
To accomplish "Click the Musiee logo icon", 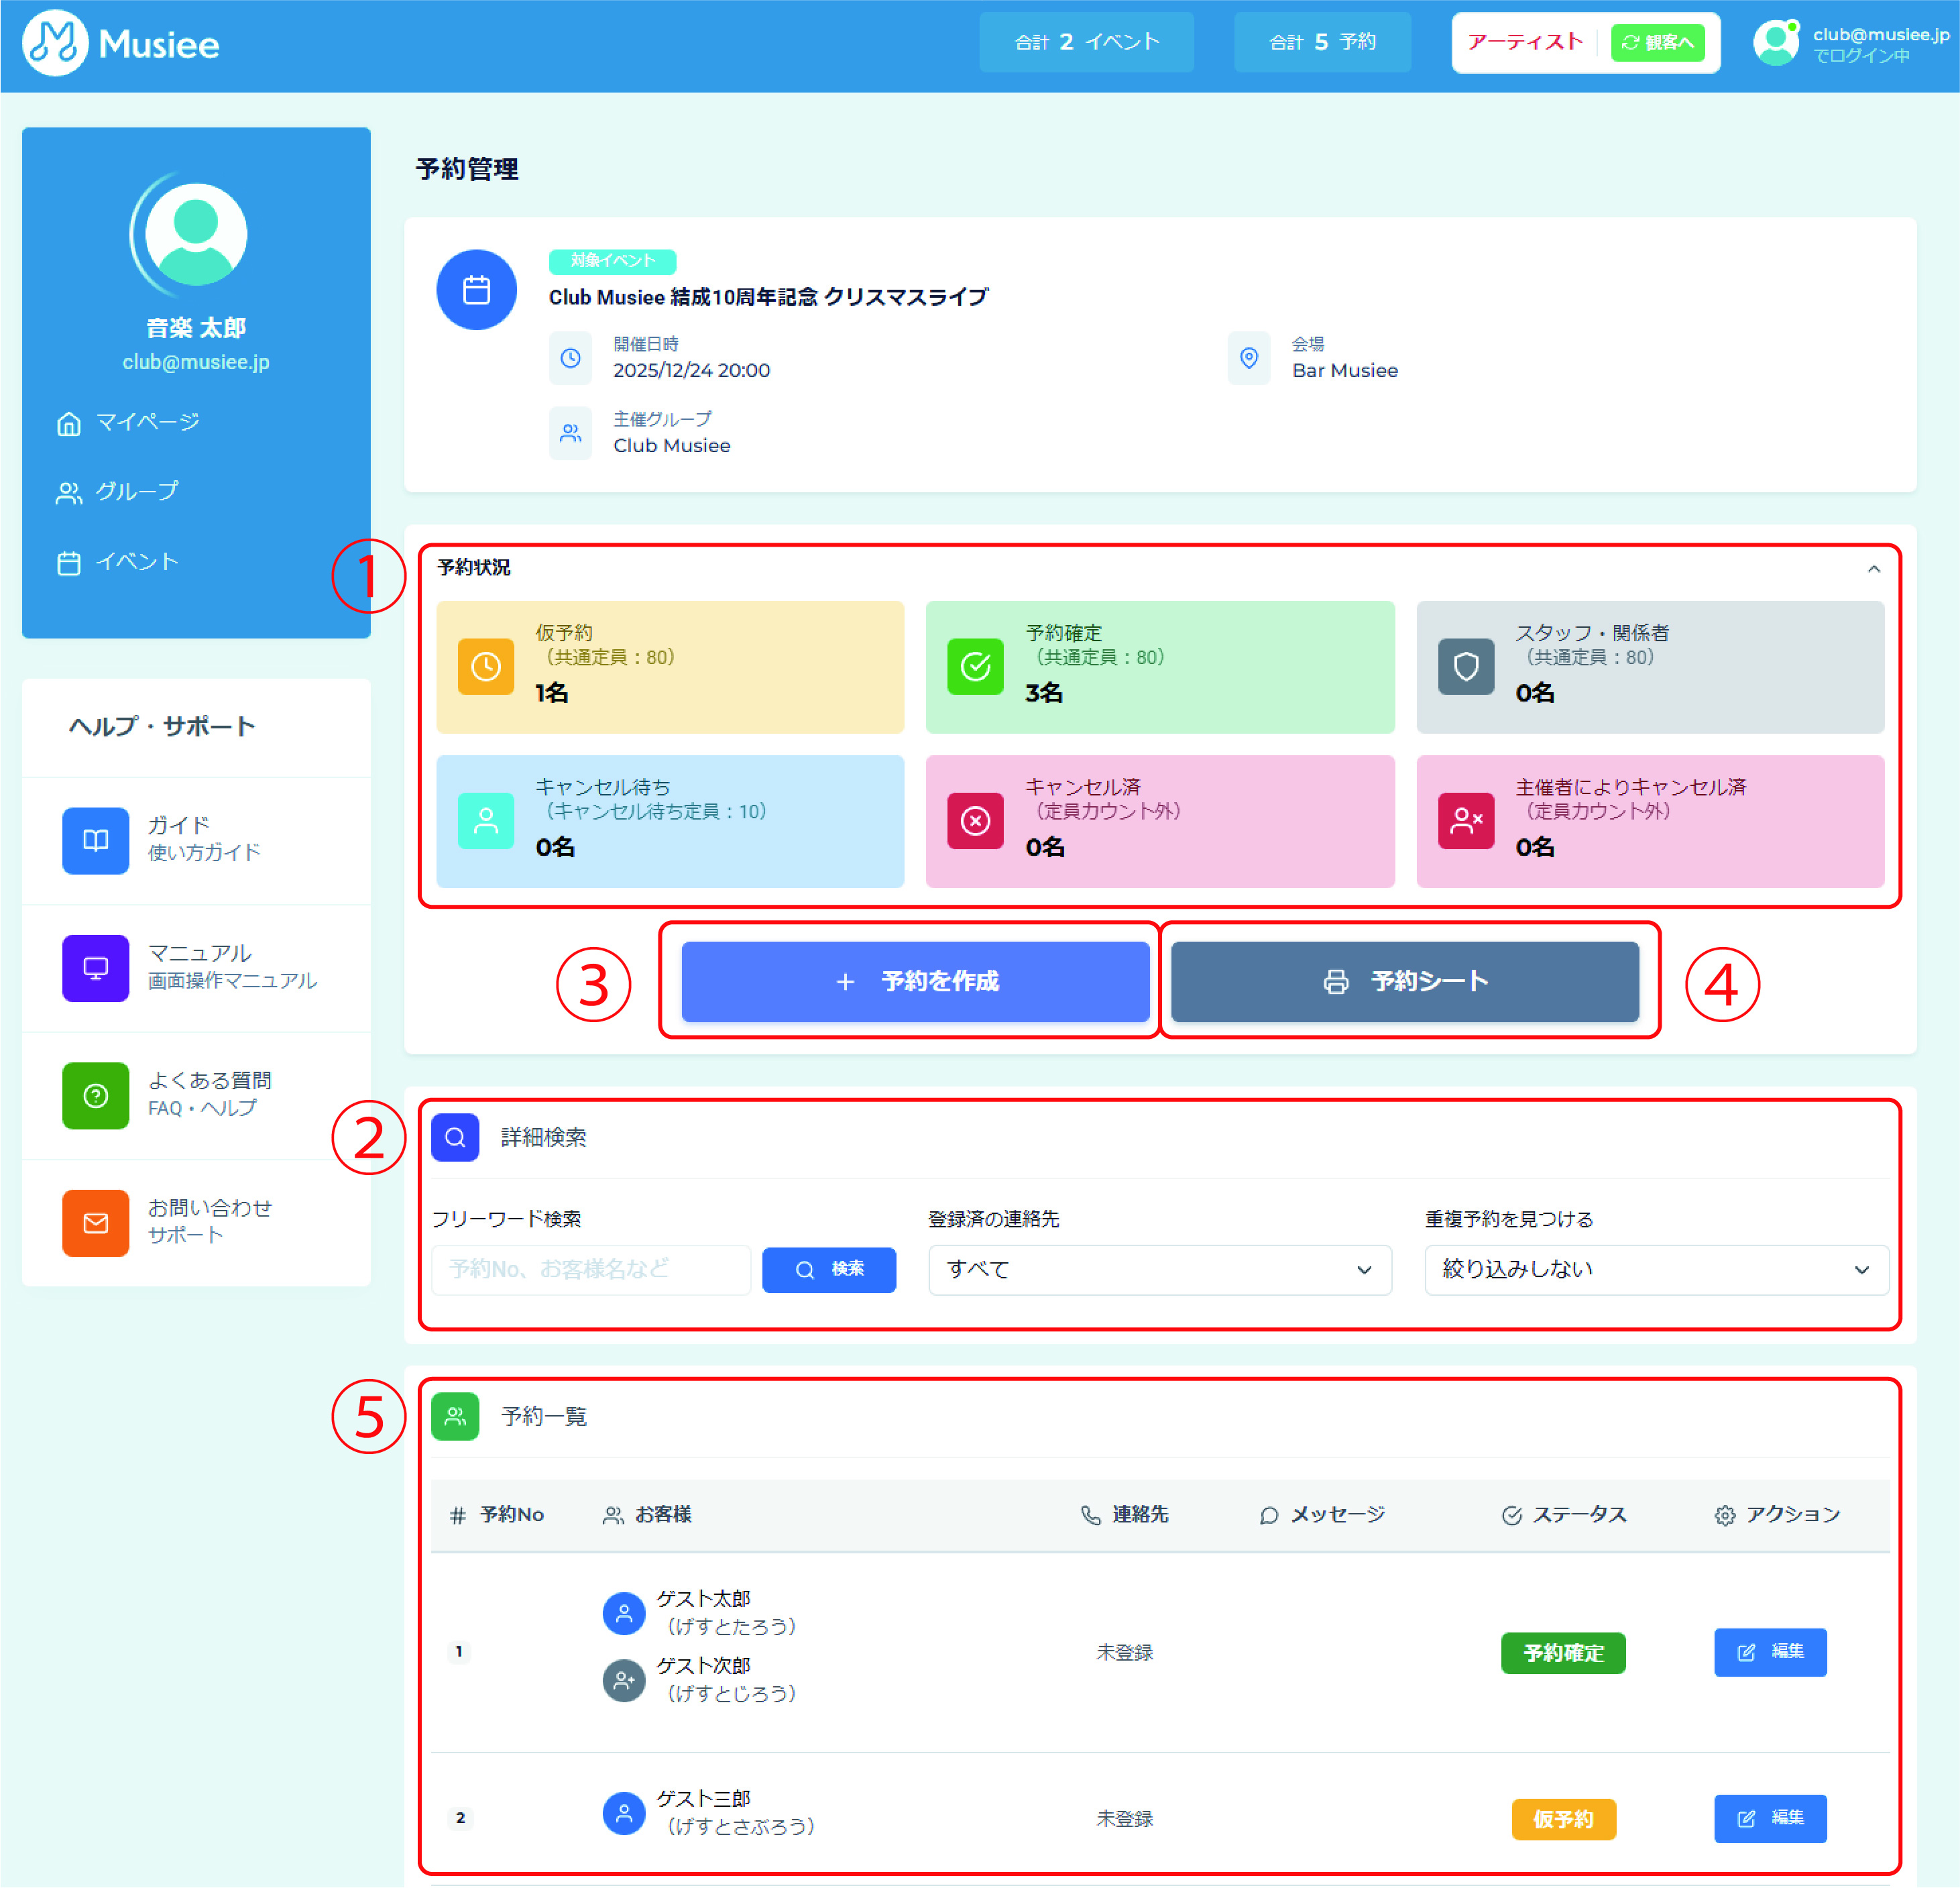I will [x=55, y=43].
